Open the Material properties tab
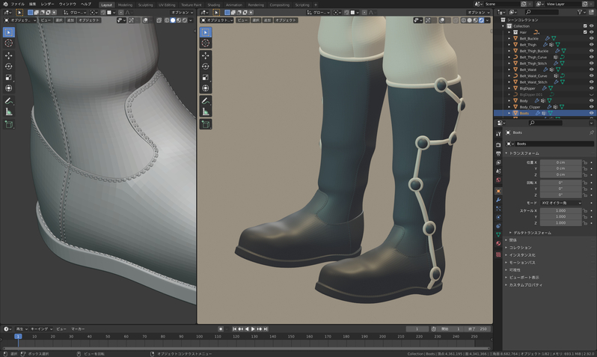The image size is (597, 357). 498,243
